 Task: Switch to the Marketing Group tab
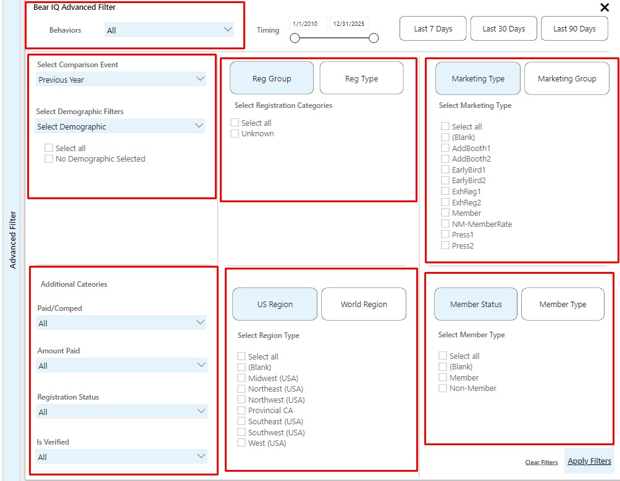566,78
